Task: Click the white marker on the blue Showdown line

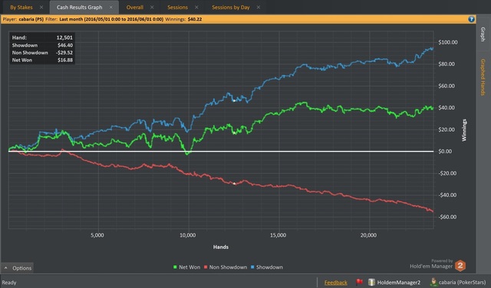Action: pyautogui.click(x=234, y=100)
